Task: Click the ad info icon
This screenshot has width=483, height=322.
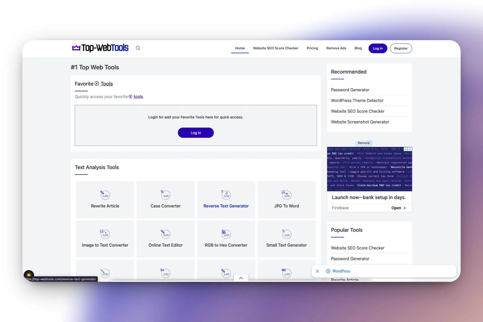Action: click(x=406, y=149)
